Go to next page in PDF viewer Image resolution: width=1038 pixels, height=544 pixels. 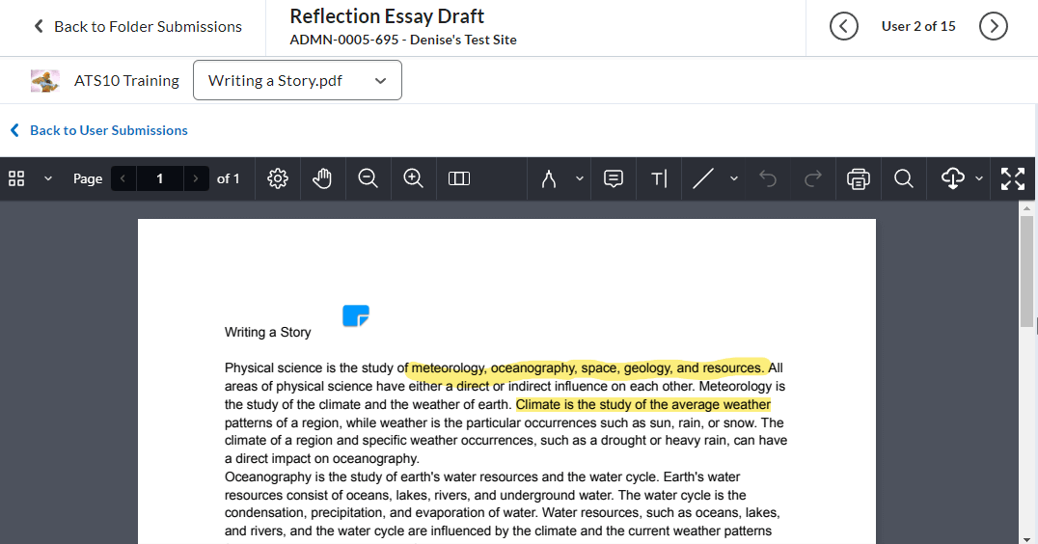(x=196, y=178)
